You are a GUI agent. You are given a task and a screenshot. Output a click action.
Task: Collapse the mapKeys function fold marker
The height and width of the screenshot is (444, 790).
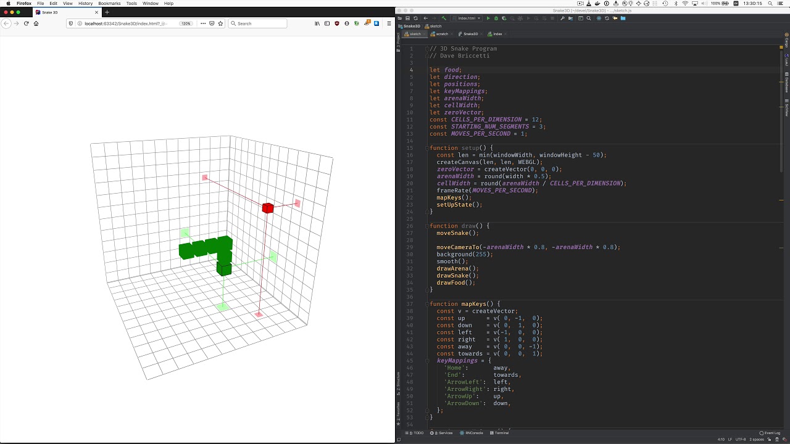(427, 304)
